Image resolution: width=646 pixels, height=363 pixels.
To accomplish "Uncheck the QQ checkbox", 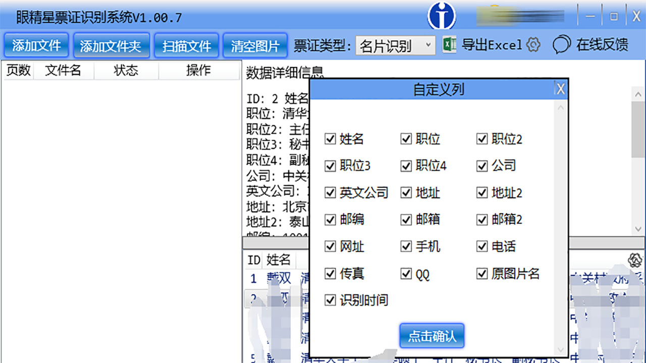I will [406, 274].
